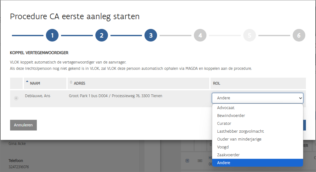316x172 pixels.
Task: Go to step 2 in the wizard
Action: coord(102,36)
